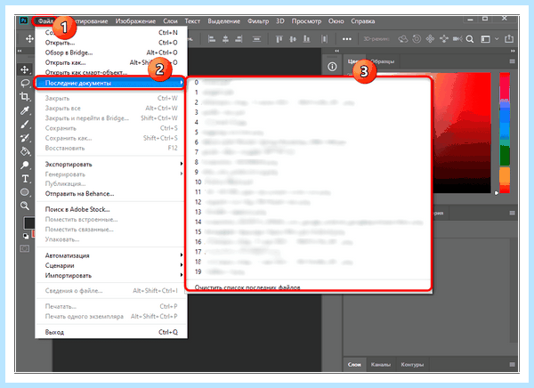The height and width of the screenshot is (388, 534).
Task: Open recent document number 10
Action: [309, 182]
